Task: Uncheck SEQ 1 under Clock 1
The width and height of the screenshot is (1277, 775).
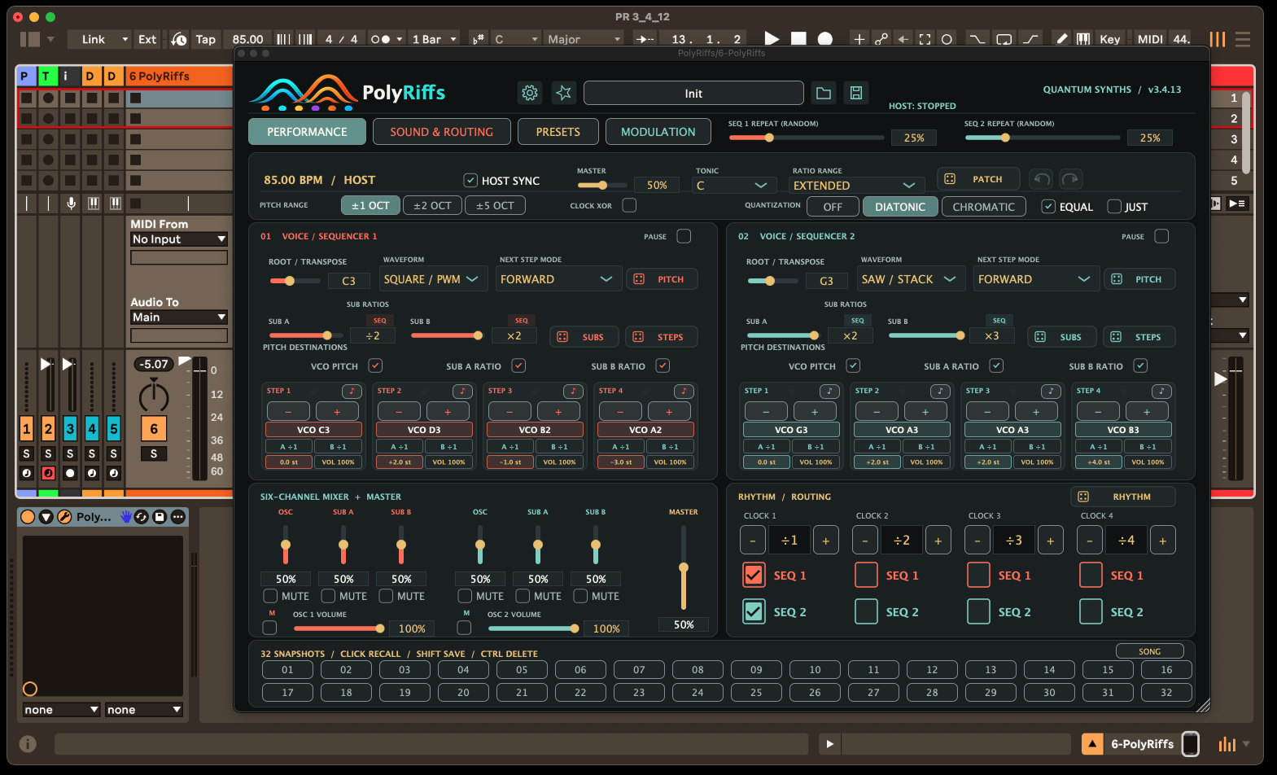Action: pyautogui.click(x=754, y=575)
